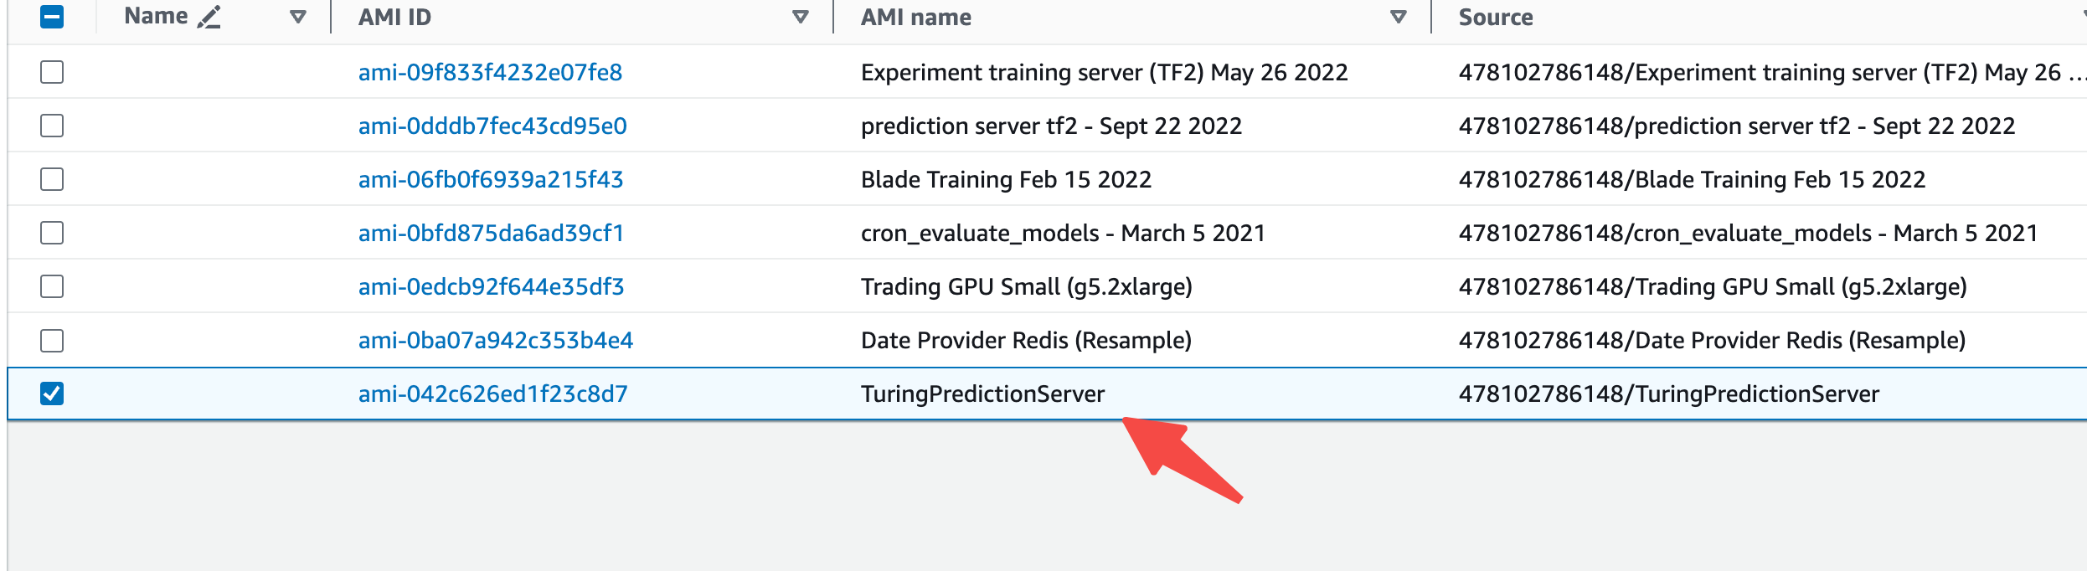Open AMI ami-06fb0f6939a215f43 link
The height and width of the screenshot is (571, 2087).
491,179
